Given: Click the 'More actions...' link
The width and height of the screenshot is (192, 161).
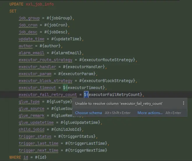Looking at the screenshot, I should pos(150,113).
